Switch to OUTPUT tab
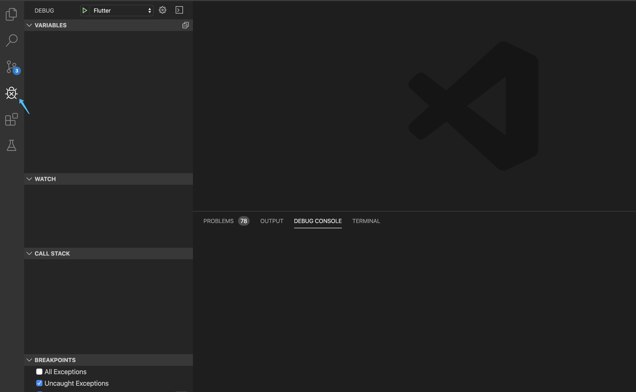 (272, 221)
